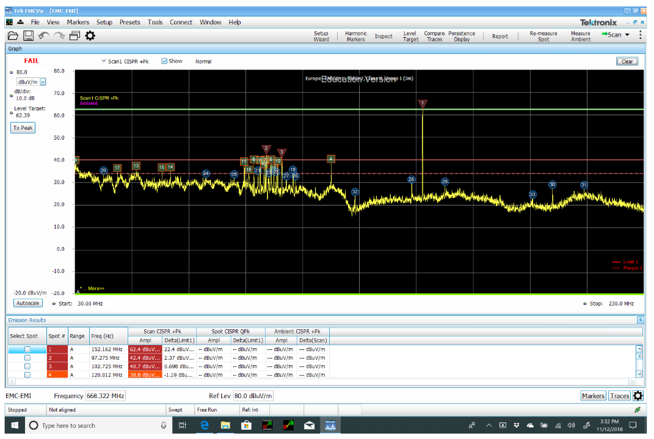Open the Setup Wizard

(322, 35)
